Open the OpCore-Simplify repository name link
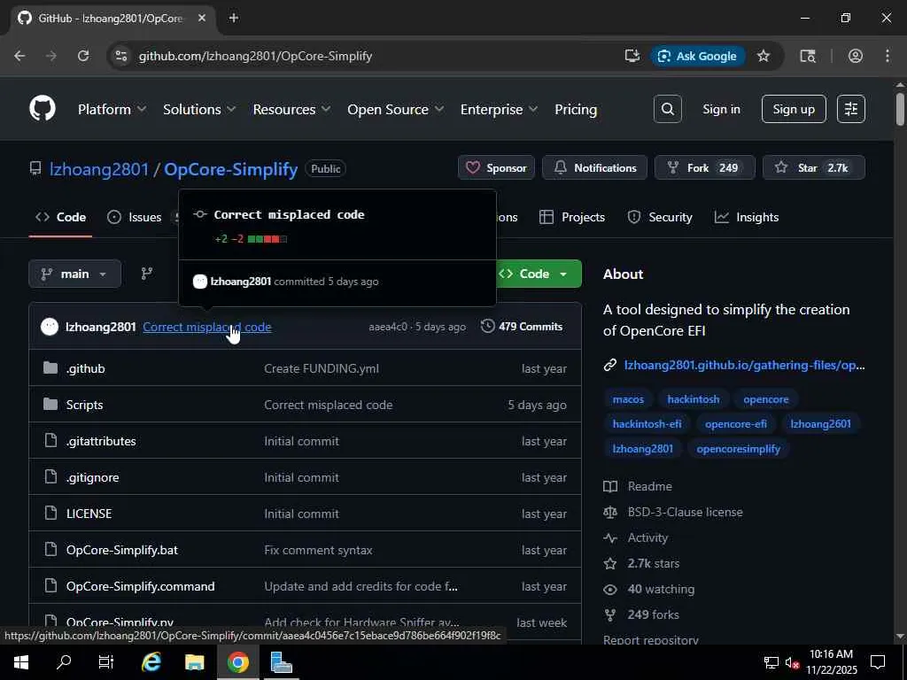 coord(231,169)
